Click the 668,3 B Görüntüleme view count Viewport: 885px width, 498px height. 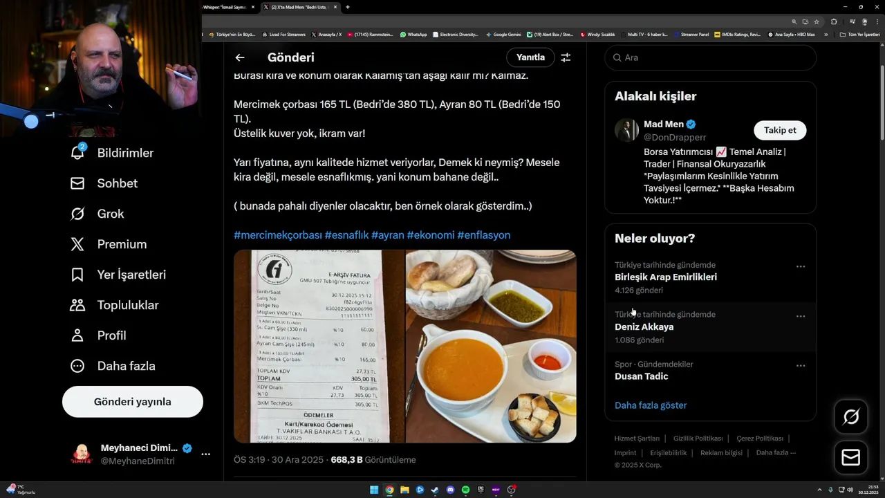(373, 460)
